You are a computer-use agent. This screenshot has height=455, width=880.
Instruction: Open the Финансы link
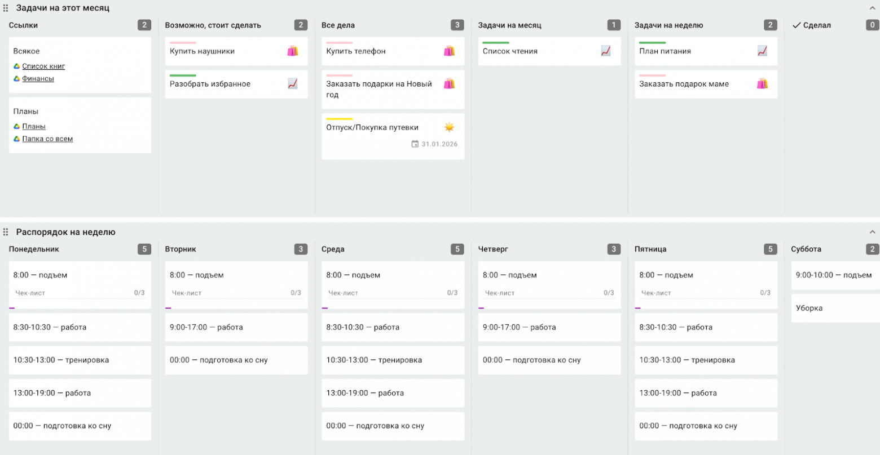38,79
